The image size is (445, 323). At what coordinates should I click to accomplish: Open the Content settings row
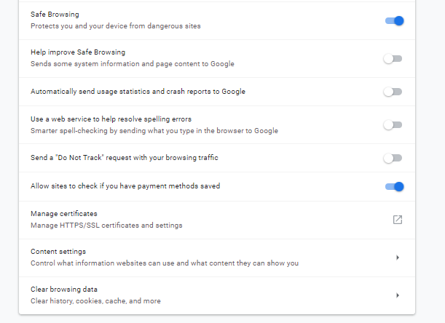(217, 258)
